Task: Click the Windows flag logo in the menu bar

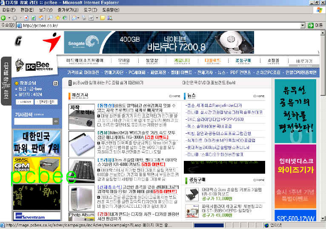Action: [x=319, y=10]
